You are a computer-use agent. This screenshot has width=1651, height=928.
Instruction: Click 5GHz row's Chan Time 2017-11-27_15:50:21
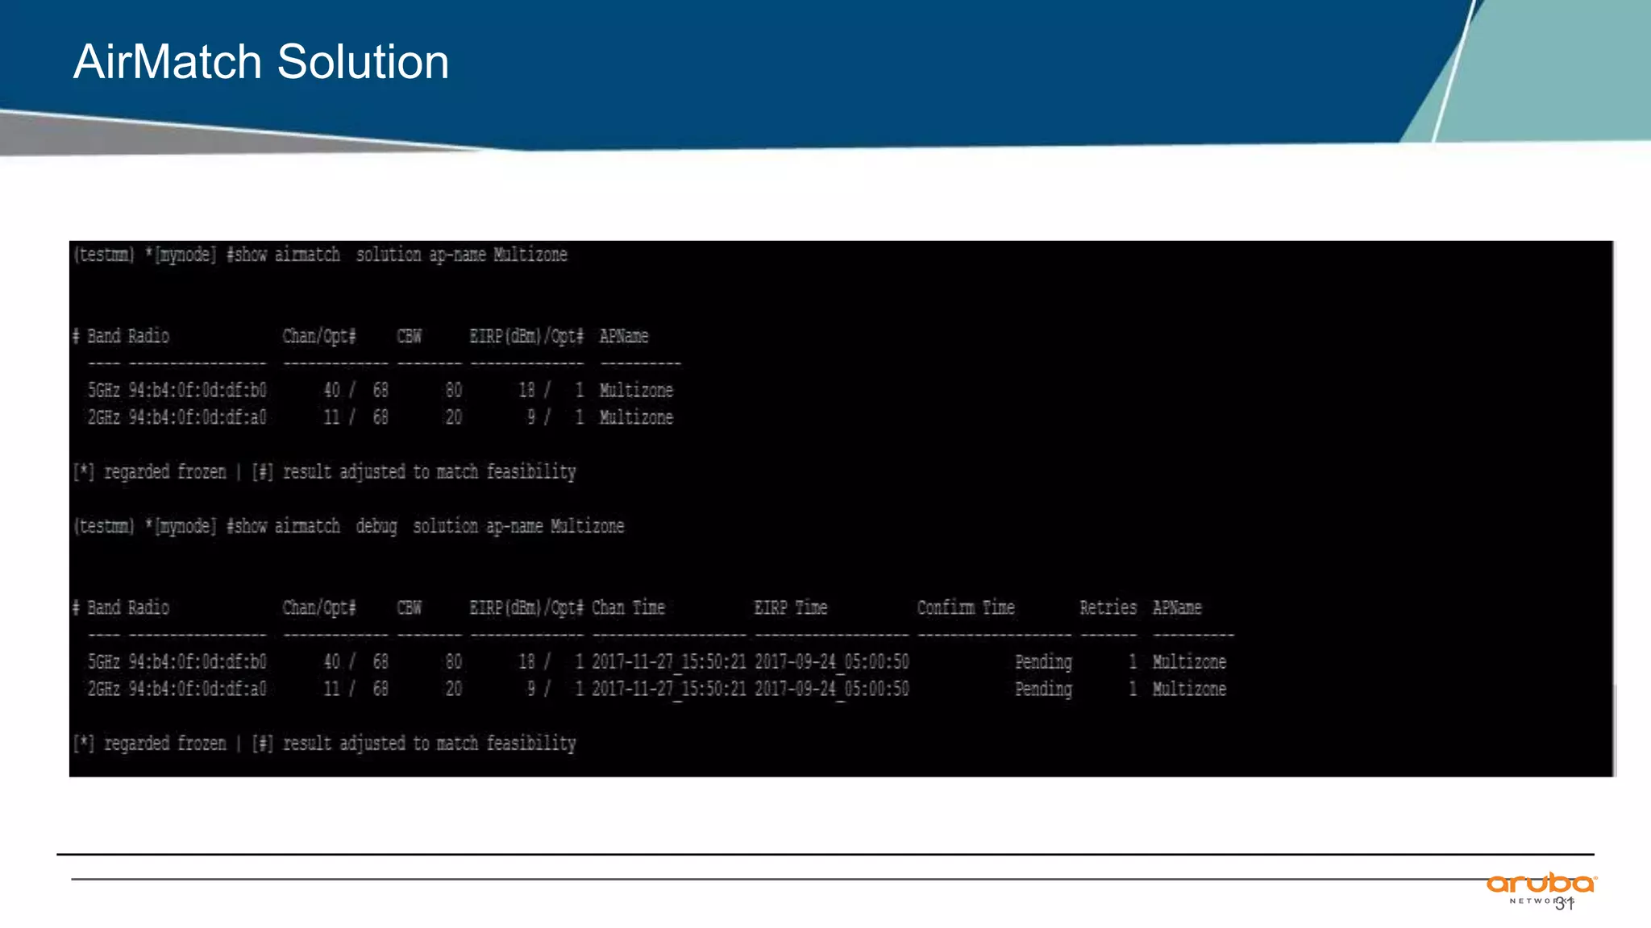pyautogui.click(x=669, y=662)
